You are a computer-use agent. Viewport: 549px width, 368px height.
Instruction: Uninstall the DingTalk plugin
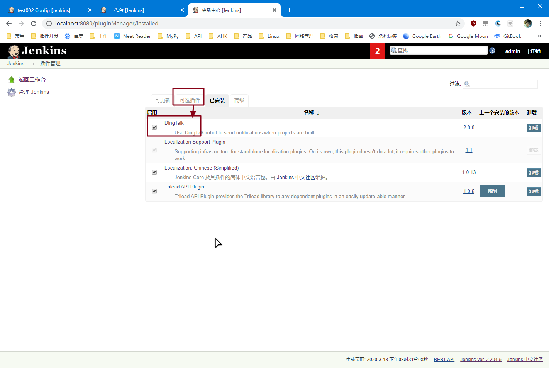click(534, 128)
